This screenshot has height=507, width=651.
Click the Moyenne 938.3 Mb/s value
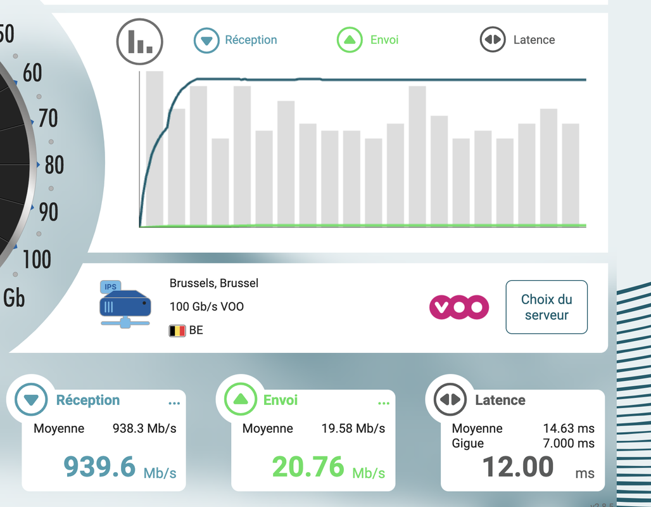click(x=144, y=428)
